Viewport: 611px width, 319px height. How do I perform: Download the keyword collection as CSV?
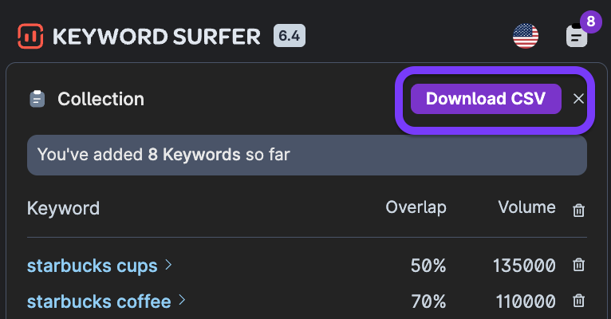(486, 99)
